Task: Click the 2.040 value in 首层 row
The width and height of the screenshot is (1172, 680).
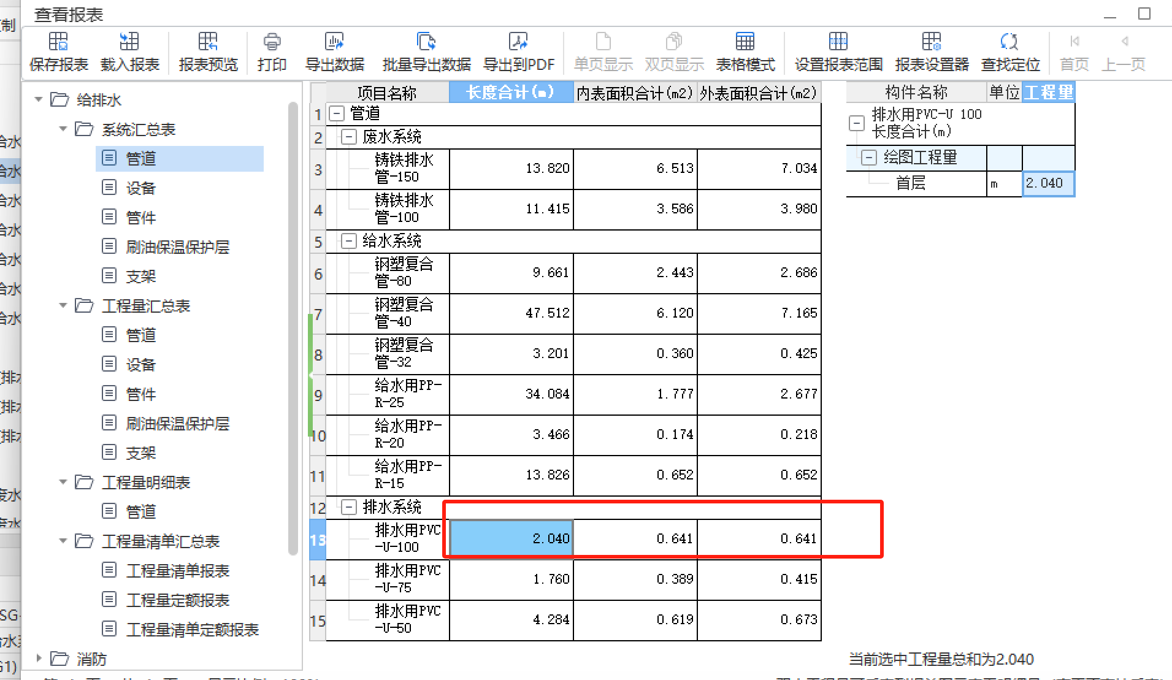Action: pos(1048,183)
